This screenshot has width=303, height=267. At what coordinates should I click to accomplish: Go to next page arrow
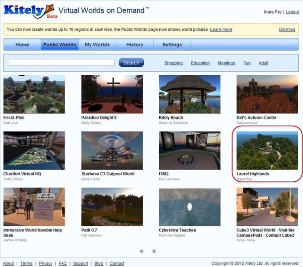click(x=154, y=251)
